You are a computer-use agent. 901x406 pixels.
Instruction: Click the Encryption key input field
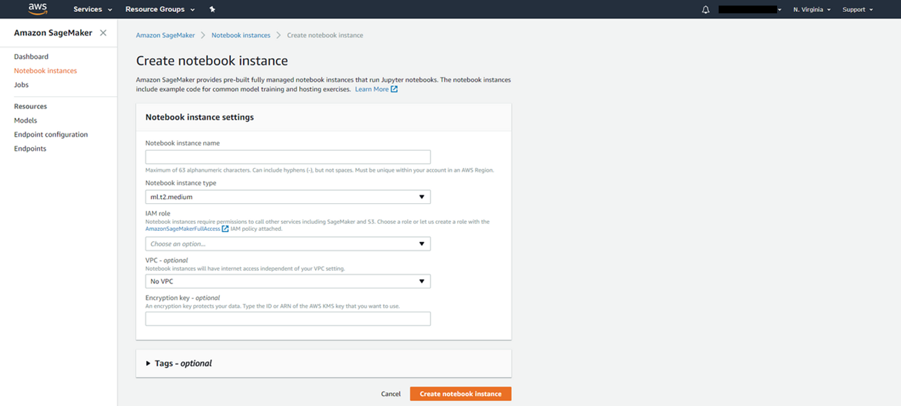click(288, 319)
